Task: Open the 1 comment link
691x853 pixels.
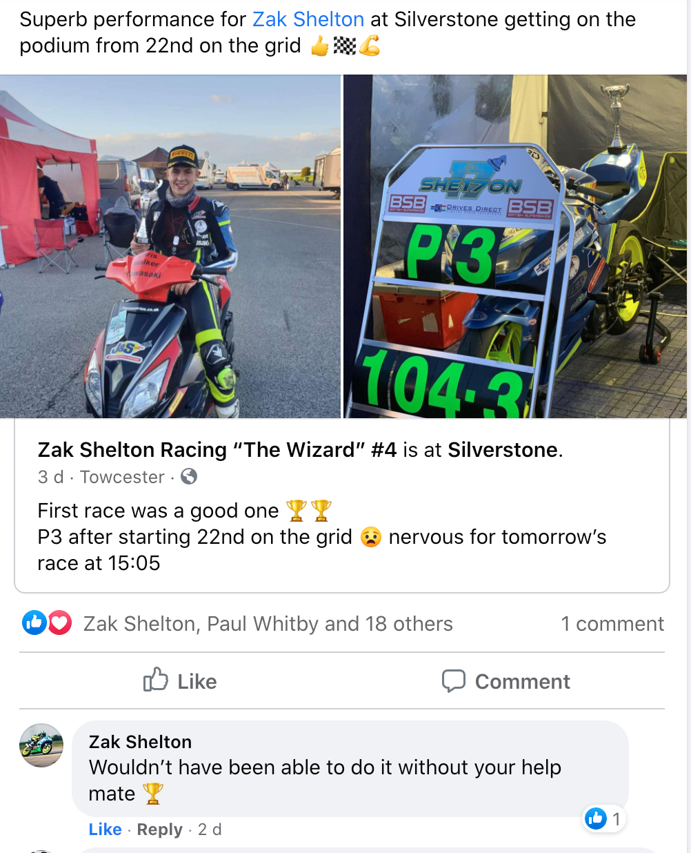Action: 612,624
